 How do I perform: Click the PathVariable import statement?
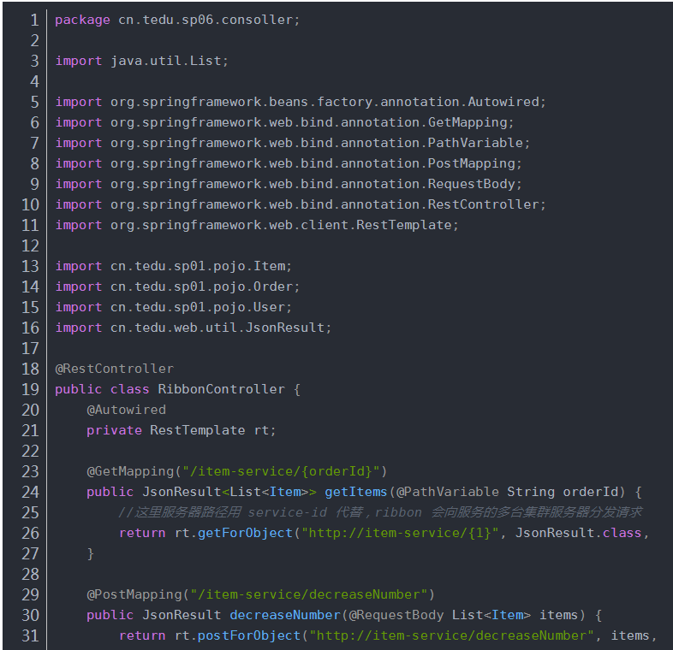click(293, 143)
